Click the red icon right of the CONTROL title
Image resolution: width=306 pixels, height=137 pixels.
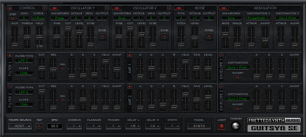45,8
